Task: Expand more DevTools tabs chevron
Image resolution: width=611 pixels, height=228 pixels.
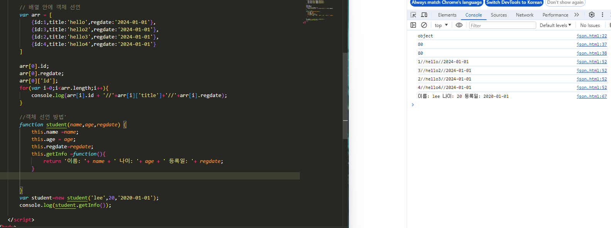Action: (x=577, y=15)
